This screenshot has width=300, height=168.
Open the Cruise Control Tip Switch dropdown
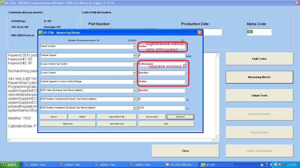(x=134, y=64)
